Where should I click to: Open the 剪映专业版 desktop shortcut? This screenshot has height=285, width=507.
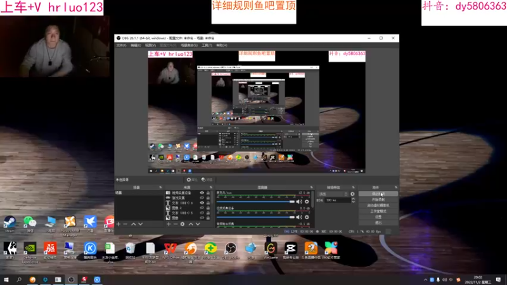point(291,250)
